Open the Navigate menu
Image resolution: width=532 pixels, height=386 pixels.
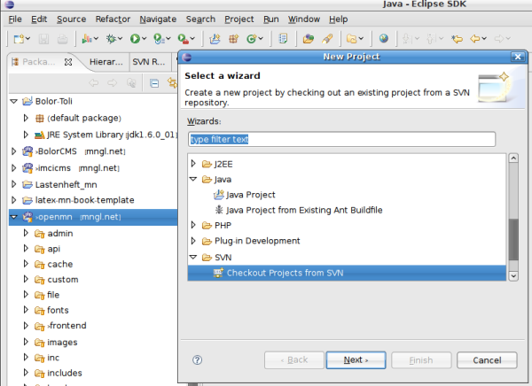[x=158, y=19]
